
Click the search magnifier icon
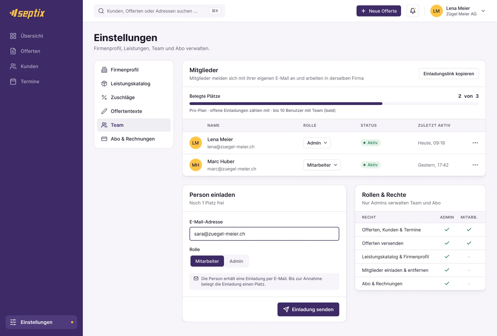coord(101,11)
